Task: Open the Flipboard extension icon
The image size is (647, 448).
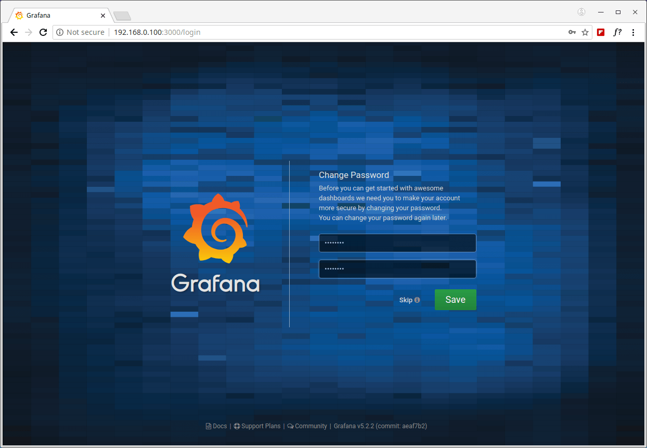Action: [x=601, y=32]
